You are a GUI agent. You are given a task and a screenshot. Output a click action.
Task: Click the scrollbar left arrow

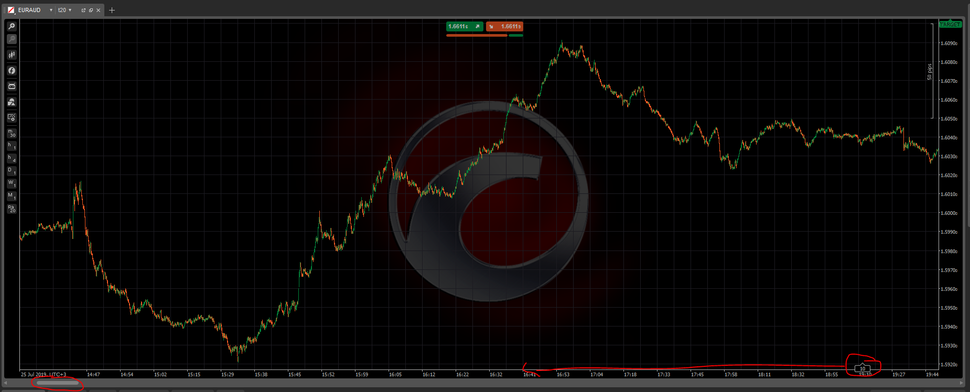tap(6, 383)
